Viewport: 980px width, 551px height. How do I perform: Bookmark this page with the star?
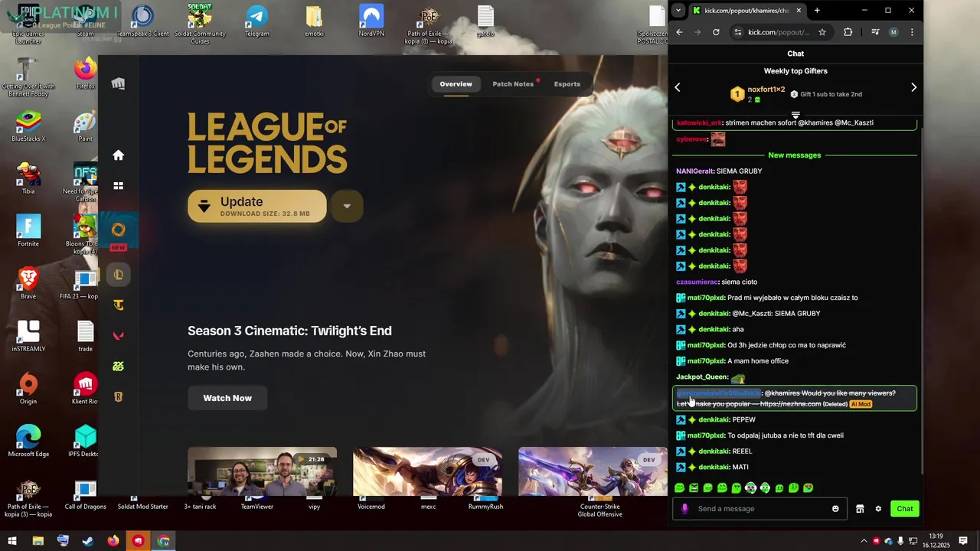pos(822,32)
